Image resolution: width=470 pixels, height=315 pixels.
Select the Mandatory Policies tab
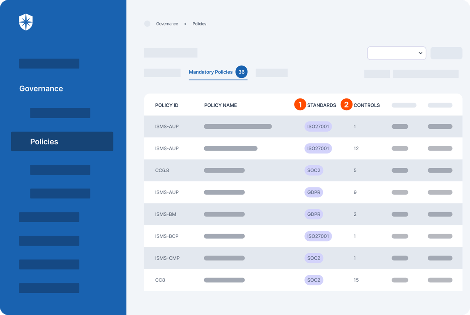(x=211, y=72)
